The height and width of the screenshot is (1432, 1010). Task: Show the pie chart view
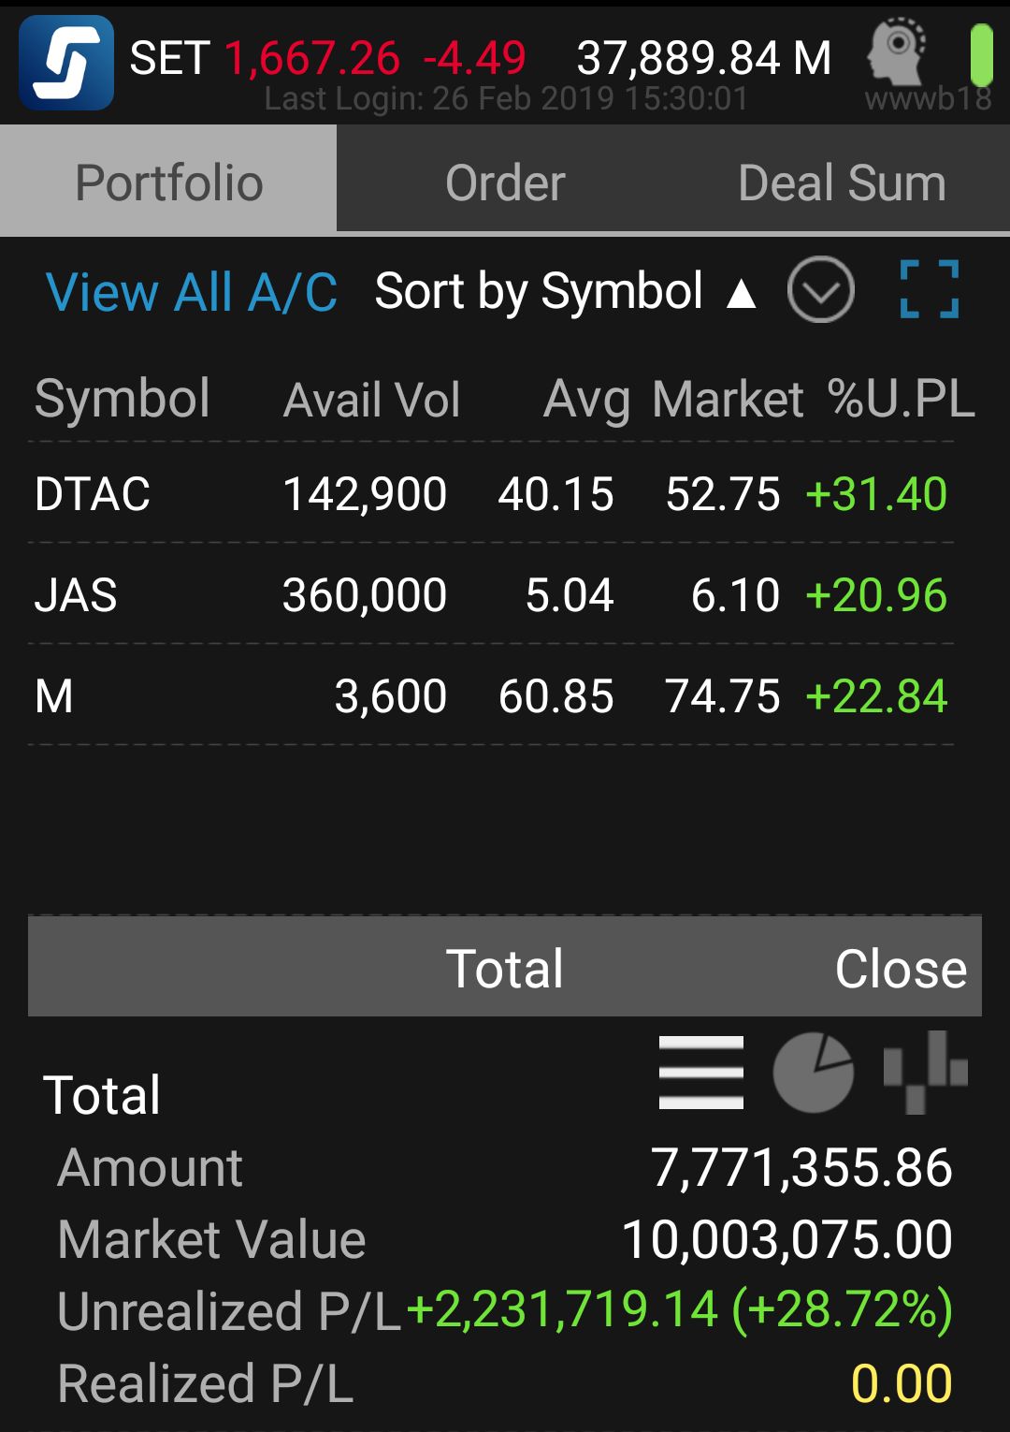pos(814,1073)
